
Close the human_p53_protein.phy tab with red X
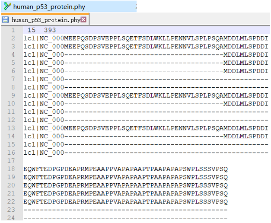[x=83, y=19]
